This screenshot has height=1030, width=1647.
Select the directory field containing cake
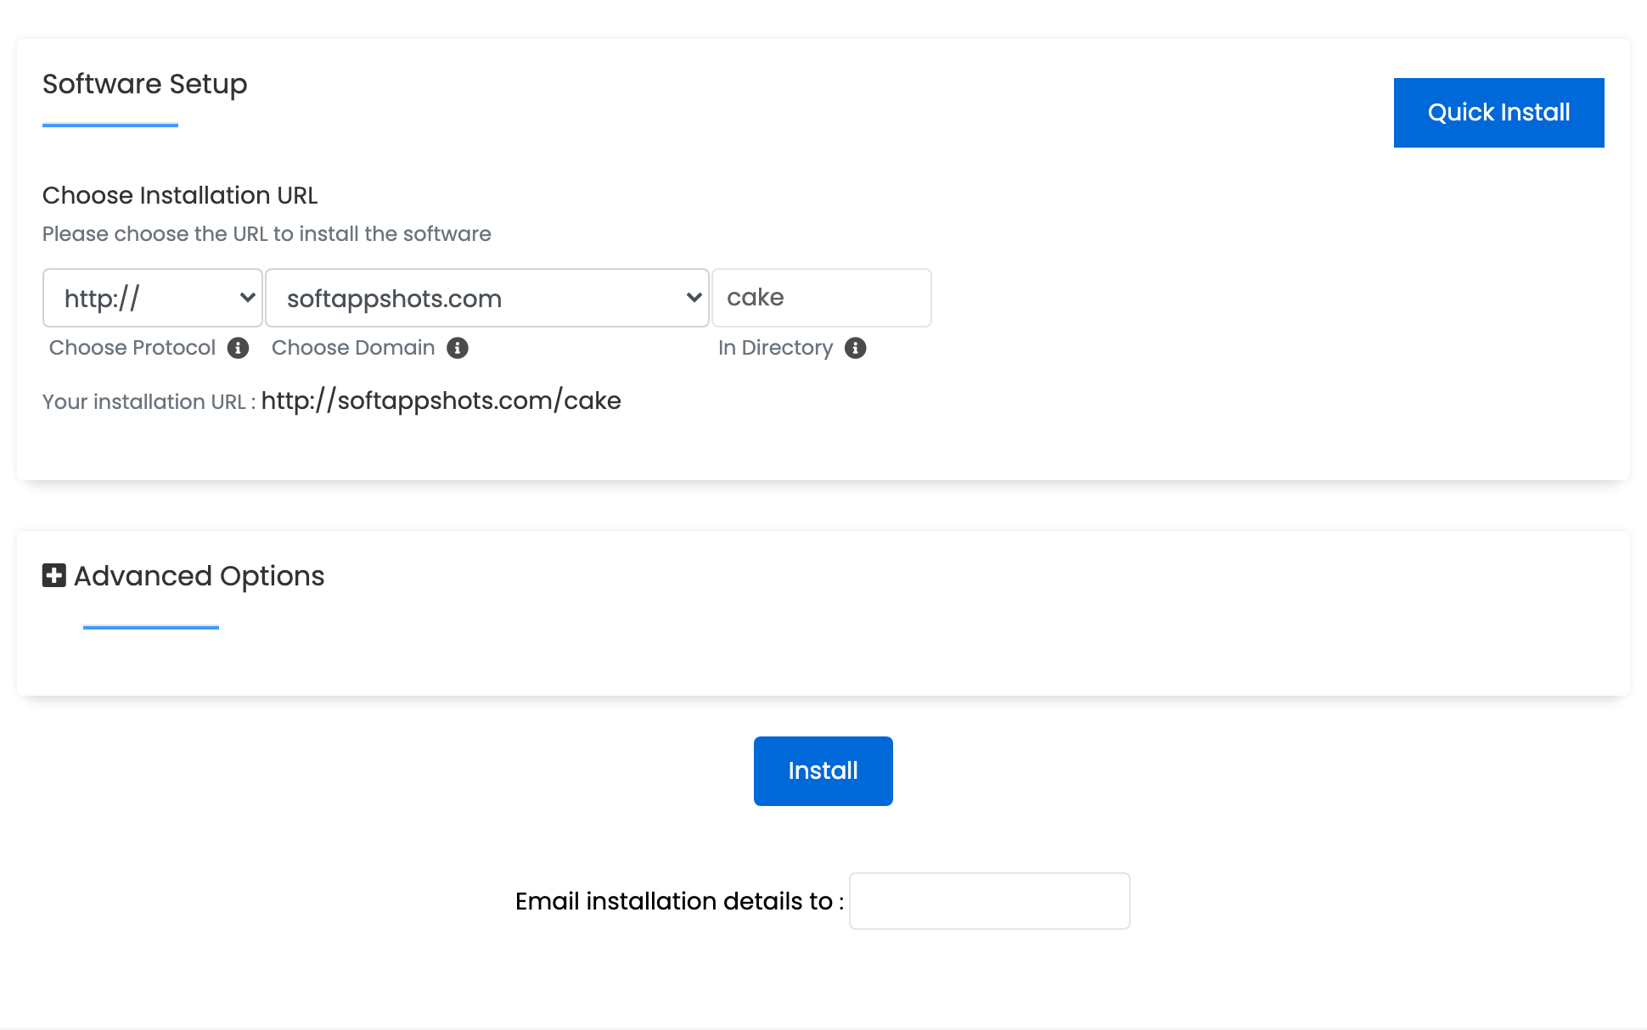(x=821, y=298)
